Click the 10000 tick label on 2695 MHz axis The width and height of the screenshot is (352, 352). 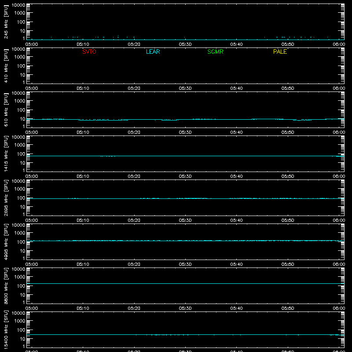tap(18, 181)
